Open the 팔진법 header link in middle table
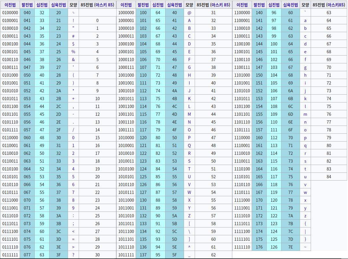 143,5
